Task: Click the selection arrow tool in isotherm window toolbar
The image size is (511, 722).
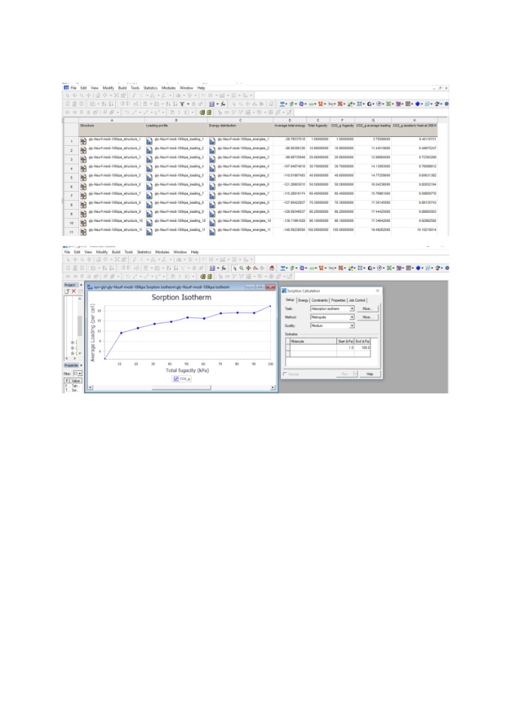Action: click(235, 268)
